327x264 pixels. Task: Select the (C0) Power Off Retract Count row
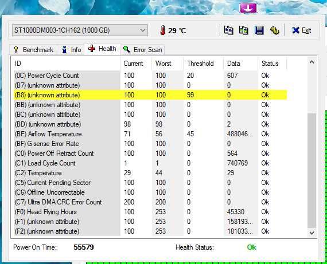click(150, 153)
